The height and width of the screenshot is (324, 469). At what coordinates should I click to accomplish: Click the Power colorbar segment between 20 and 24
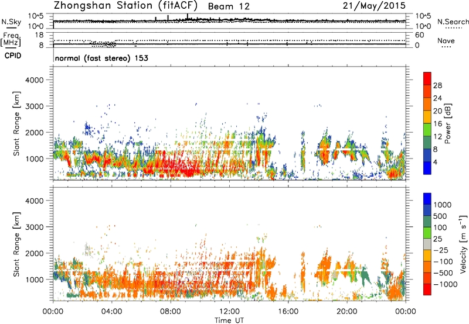point(427,104)
